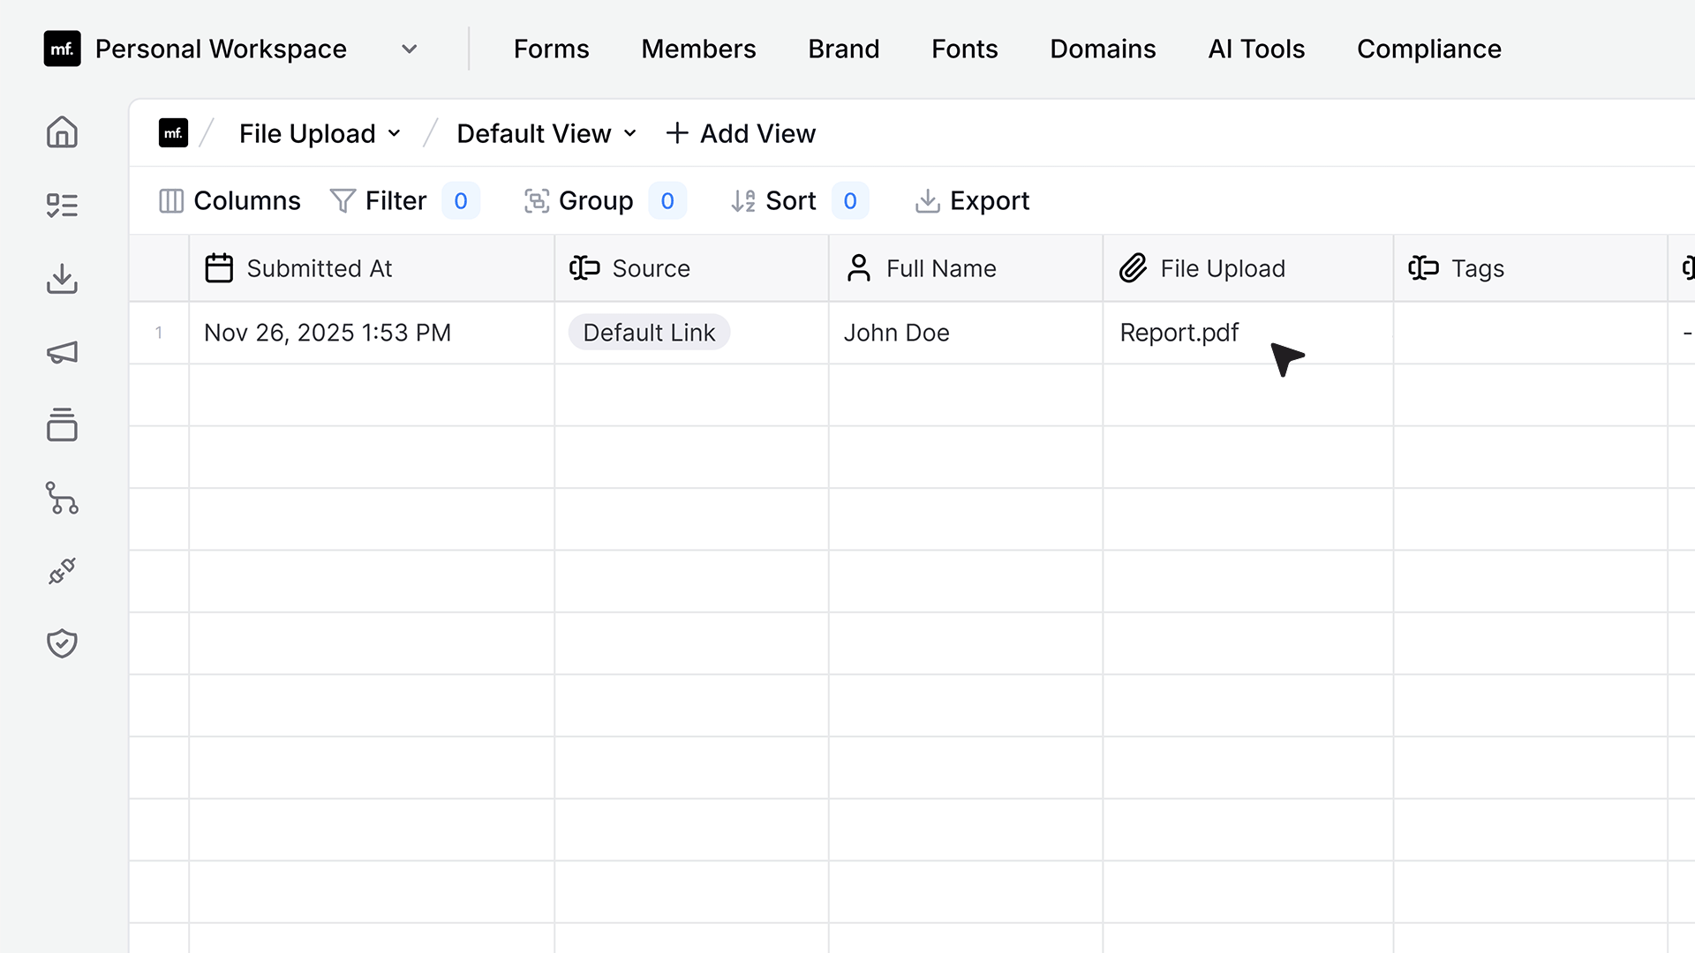This screenshot has width=1695, height=953.
Task: Open the checklist forms icon in sidebar
Action: 62,206
